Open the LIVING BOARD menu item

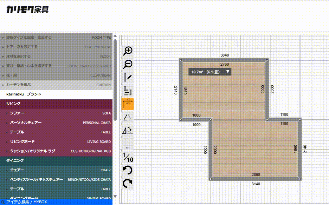click(x=56, y=141)
